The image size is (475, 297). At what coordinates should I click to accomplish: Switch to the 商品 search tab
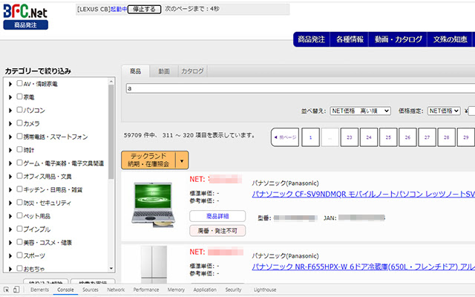click(135, 71)
